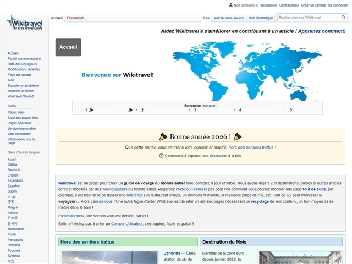Screen dimensions: 352x264
Task: Open Pages spéciales
Action: [20, 123]
